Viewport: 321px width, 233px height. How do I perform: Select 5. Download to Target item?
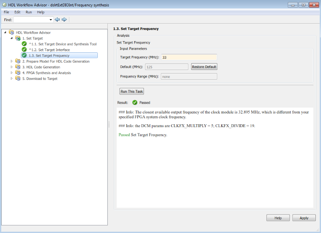click(x=40, y=79)
